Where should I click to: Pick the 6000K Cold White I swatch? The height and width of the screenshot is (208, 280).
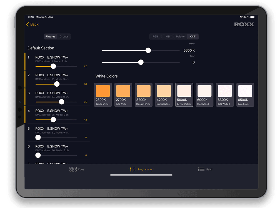coord(204,95)
